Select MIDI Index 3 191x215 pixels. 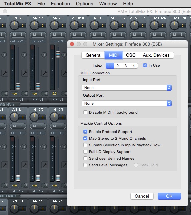tap(126, 66)
